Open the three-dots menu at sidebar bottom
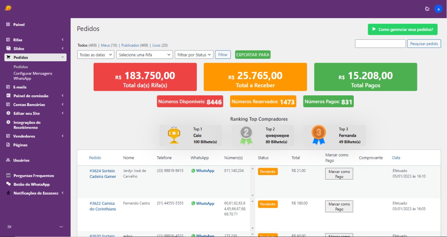This screenshot has width=447, height=237. [61, 227]
